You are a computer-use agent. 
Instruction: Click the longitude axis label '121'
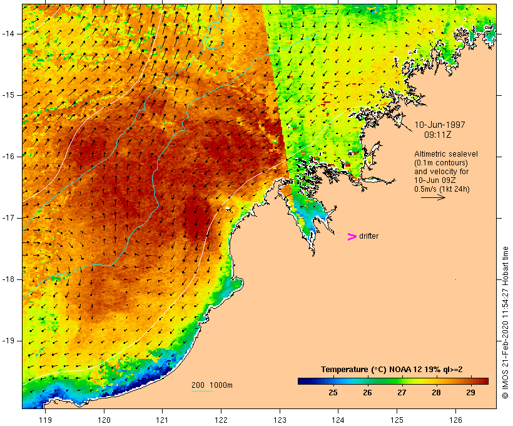[x=162, y=420]
